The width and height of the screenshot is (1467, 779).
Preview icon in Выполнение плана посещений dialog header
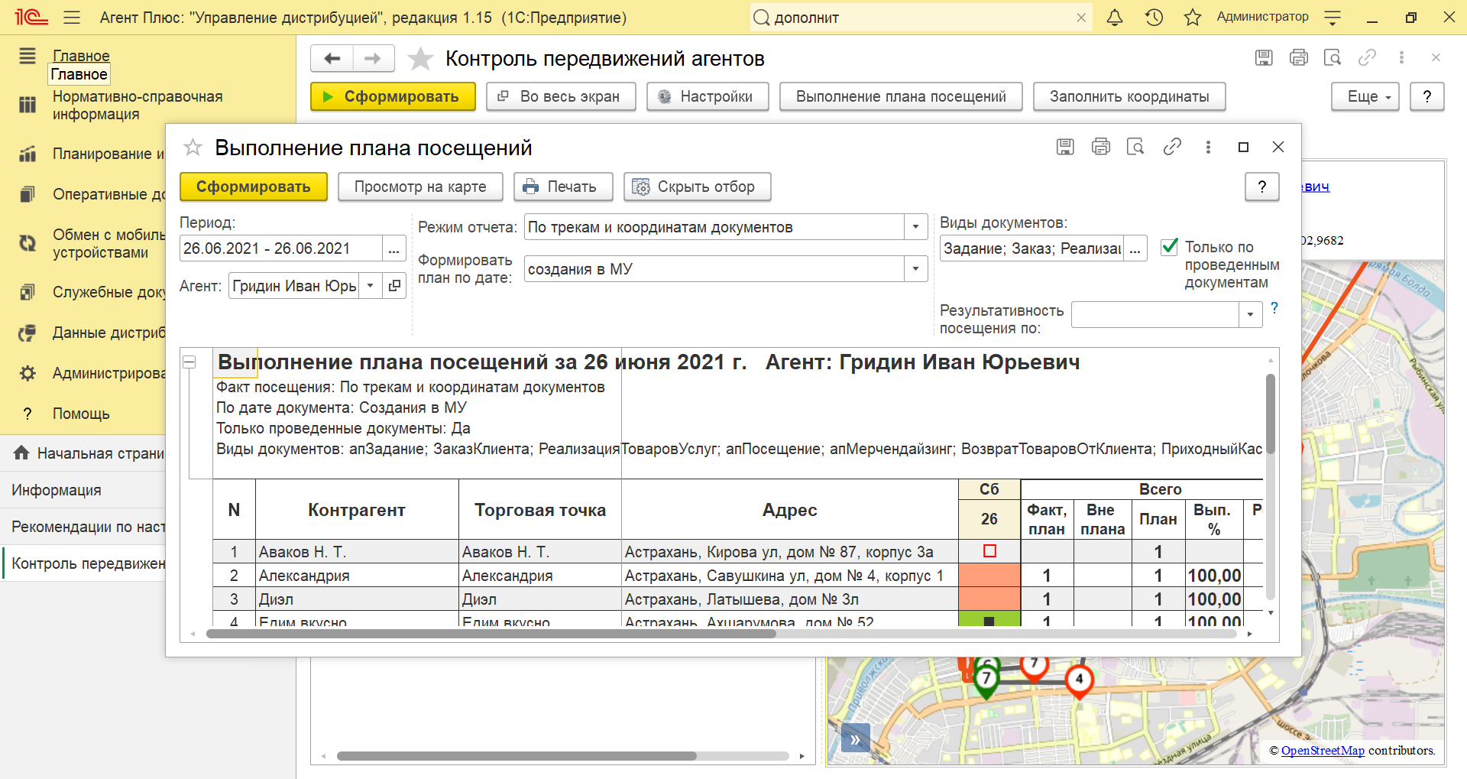(x=1135, y=147)
